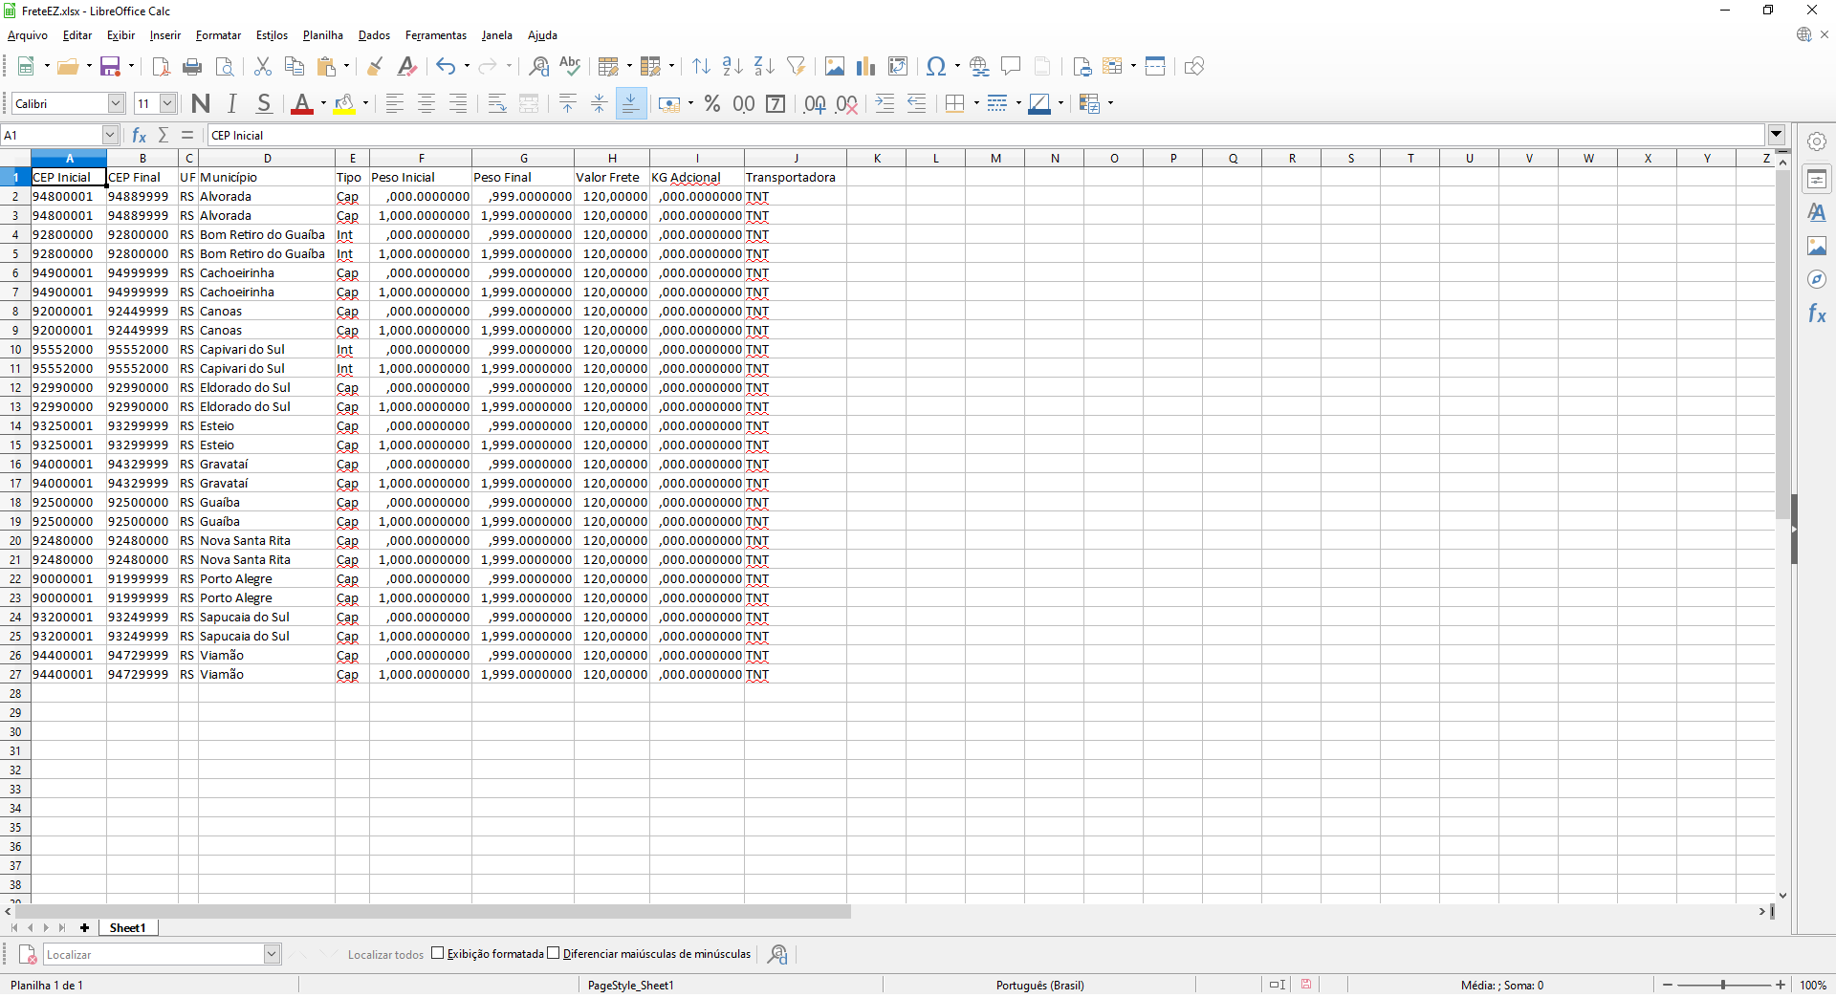Align cell text to the left
1836x998 pixels.
(395, 103)
